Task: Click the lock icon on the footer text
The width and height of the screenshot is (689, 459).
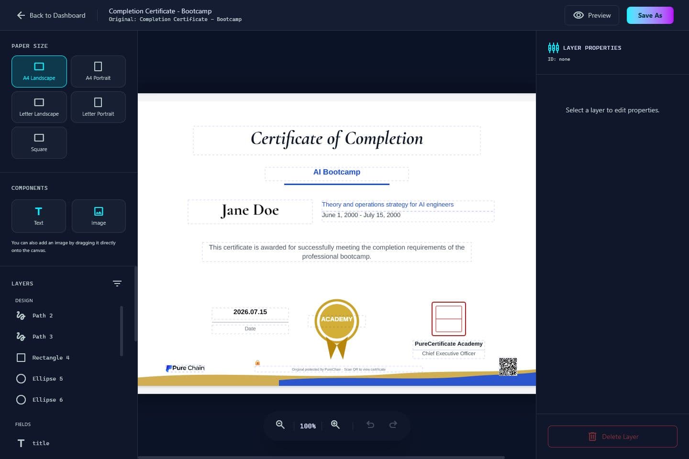Action: click(x=257, y=363)
